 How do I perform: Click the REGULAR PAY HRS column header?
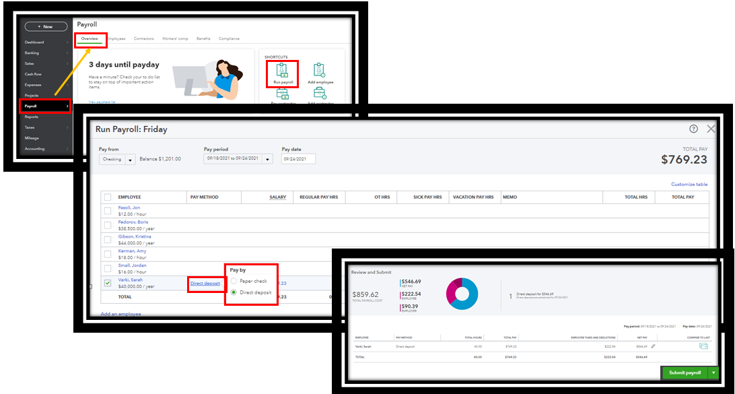click(319, 197)
